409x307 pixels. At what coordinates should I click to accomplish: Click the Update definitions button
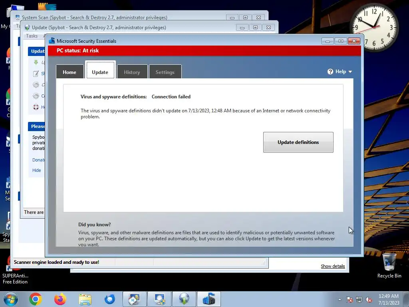[298, 142]
